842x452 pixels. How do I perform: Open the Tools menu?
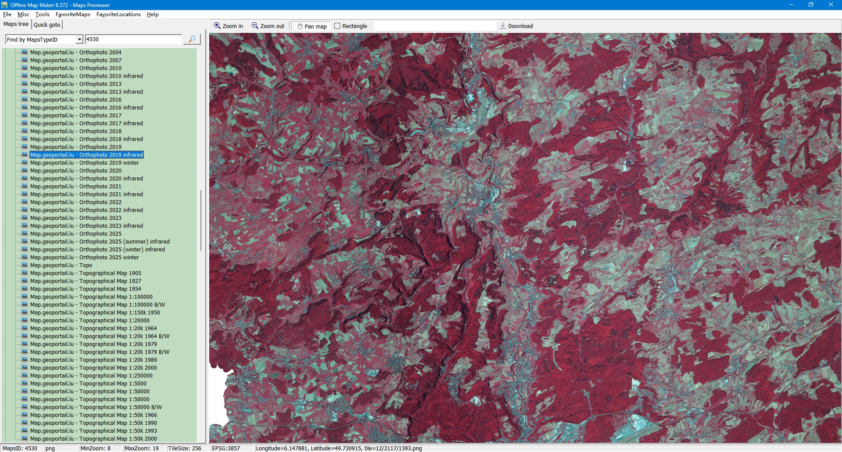click(x=42, y=14)
